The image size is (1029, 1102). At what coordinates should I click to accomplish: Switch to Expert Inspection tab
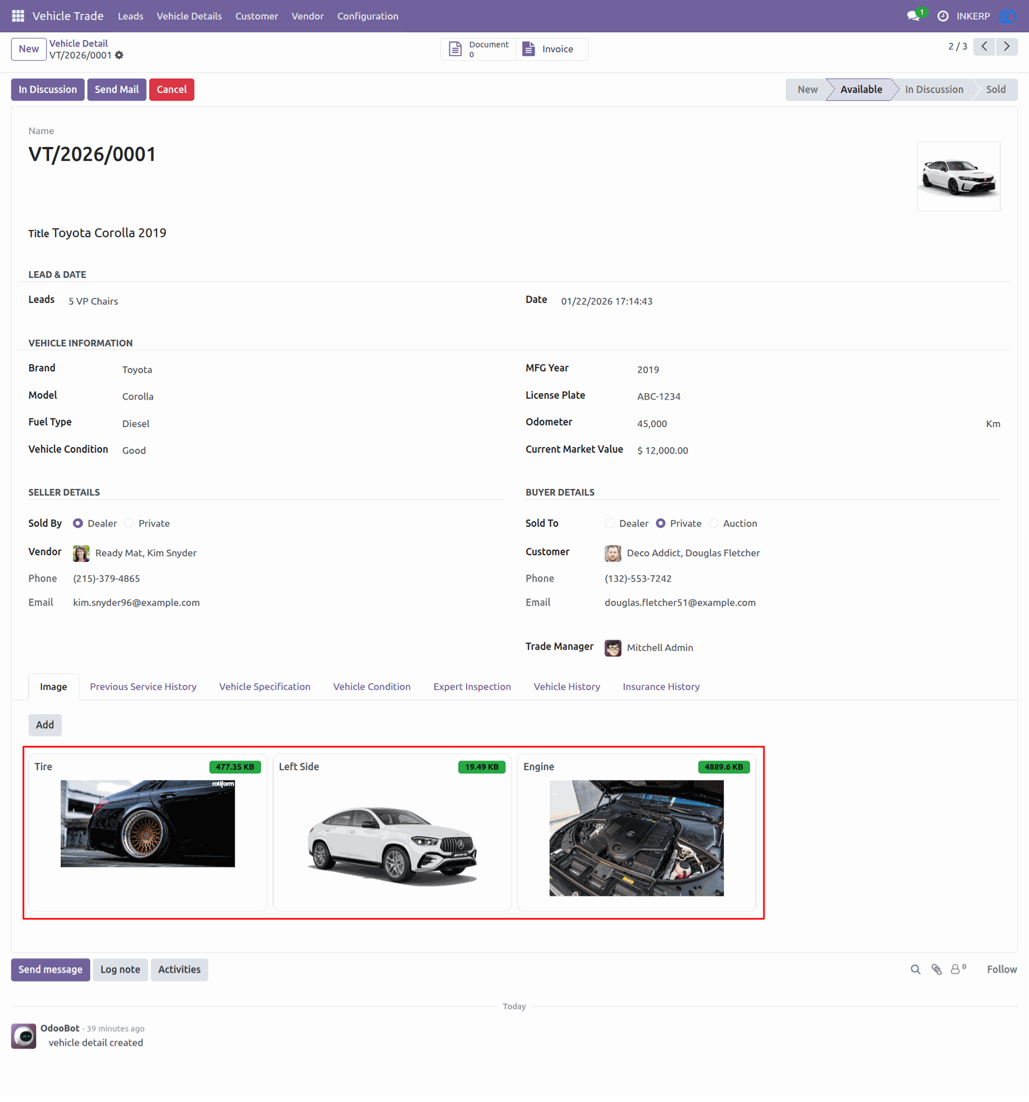(x=472, y=686)
